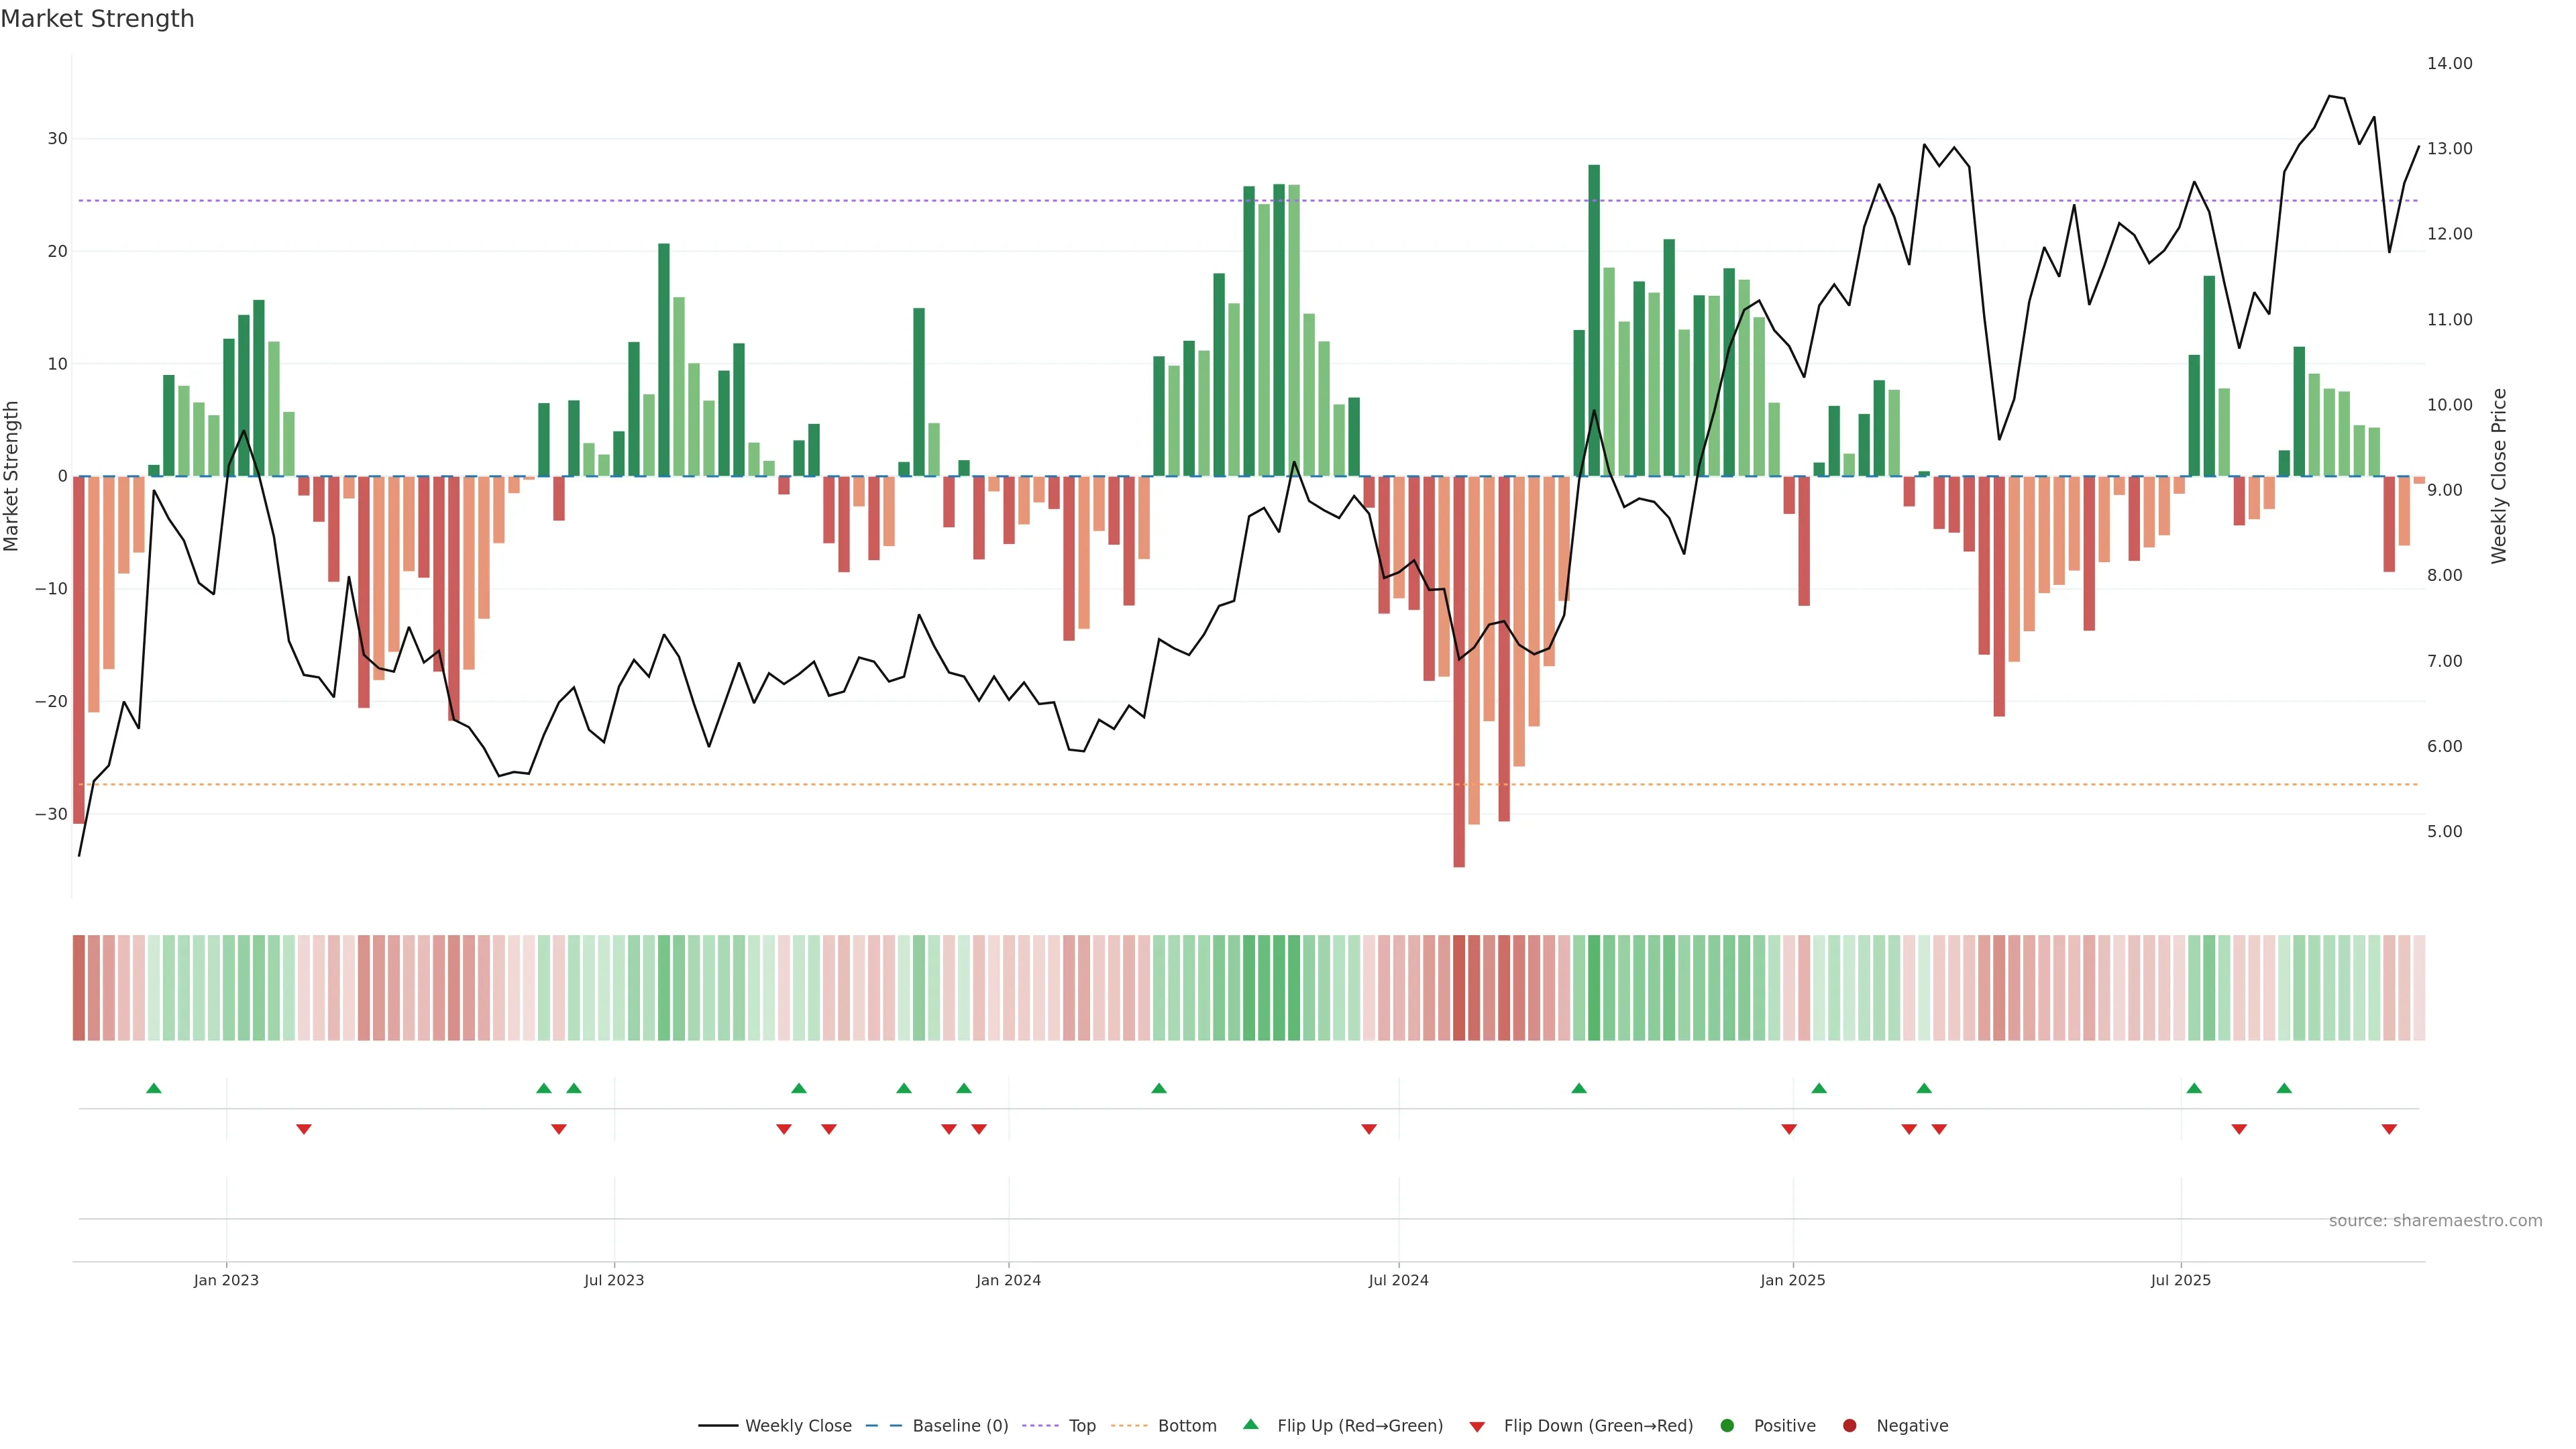This screenshot has height=1449, width=2576.
Task: Click the red flip-down marker just before Jul 2024
Action: (x=1369, y=1129)
